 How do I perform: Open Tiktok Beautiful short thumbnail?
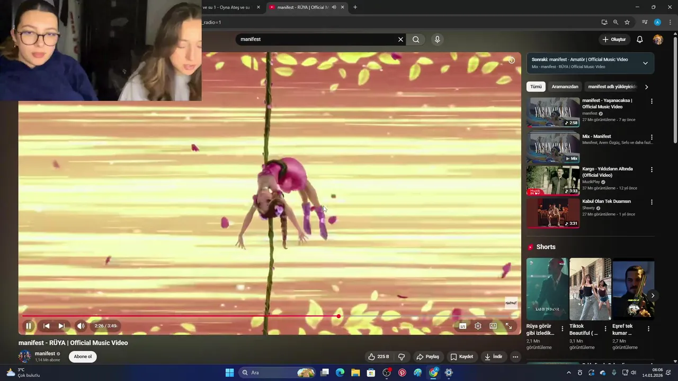[590, 289]
